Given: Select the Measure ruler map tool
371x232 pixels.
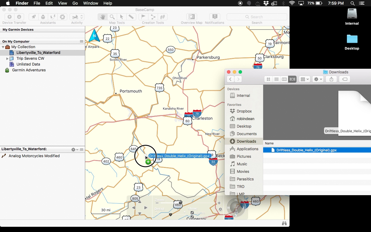Looking at the screenshot, I should click(x=131, y=17).
